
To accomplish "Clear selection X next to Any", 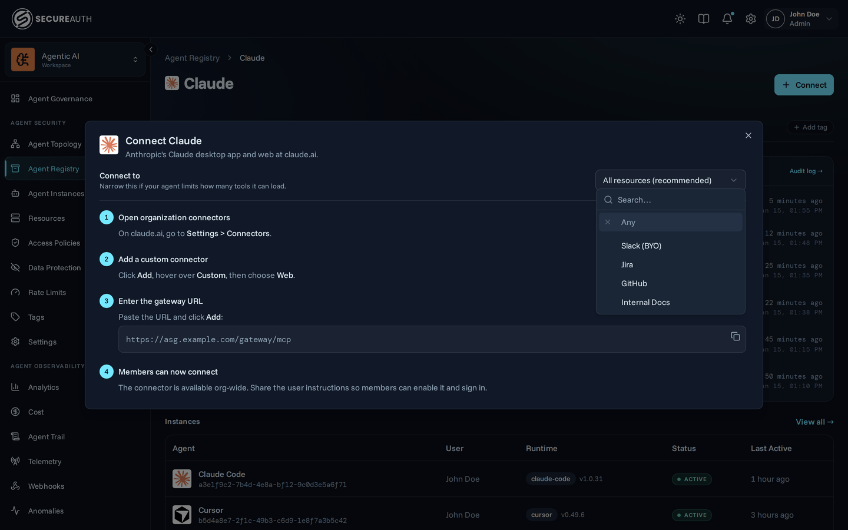I will click(x=608, y=222).
